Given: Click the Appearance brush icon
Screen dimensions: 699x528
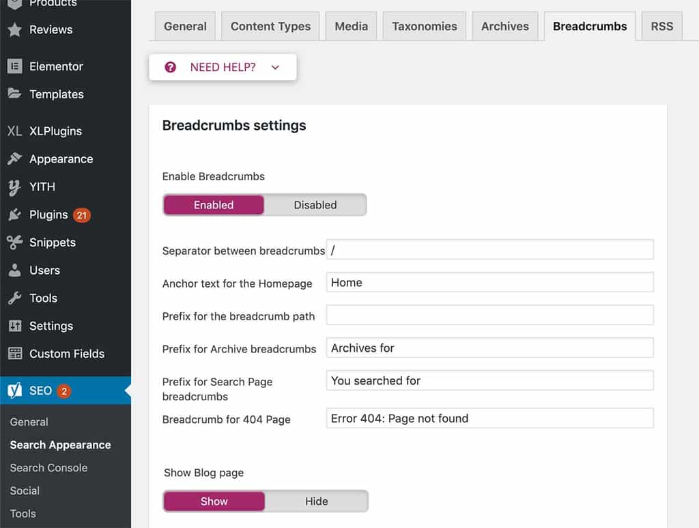Looking at the screenshot, I should [15, 158].
